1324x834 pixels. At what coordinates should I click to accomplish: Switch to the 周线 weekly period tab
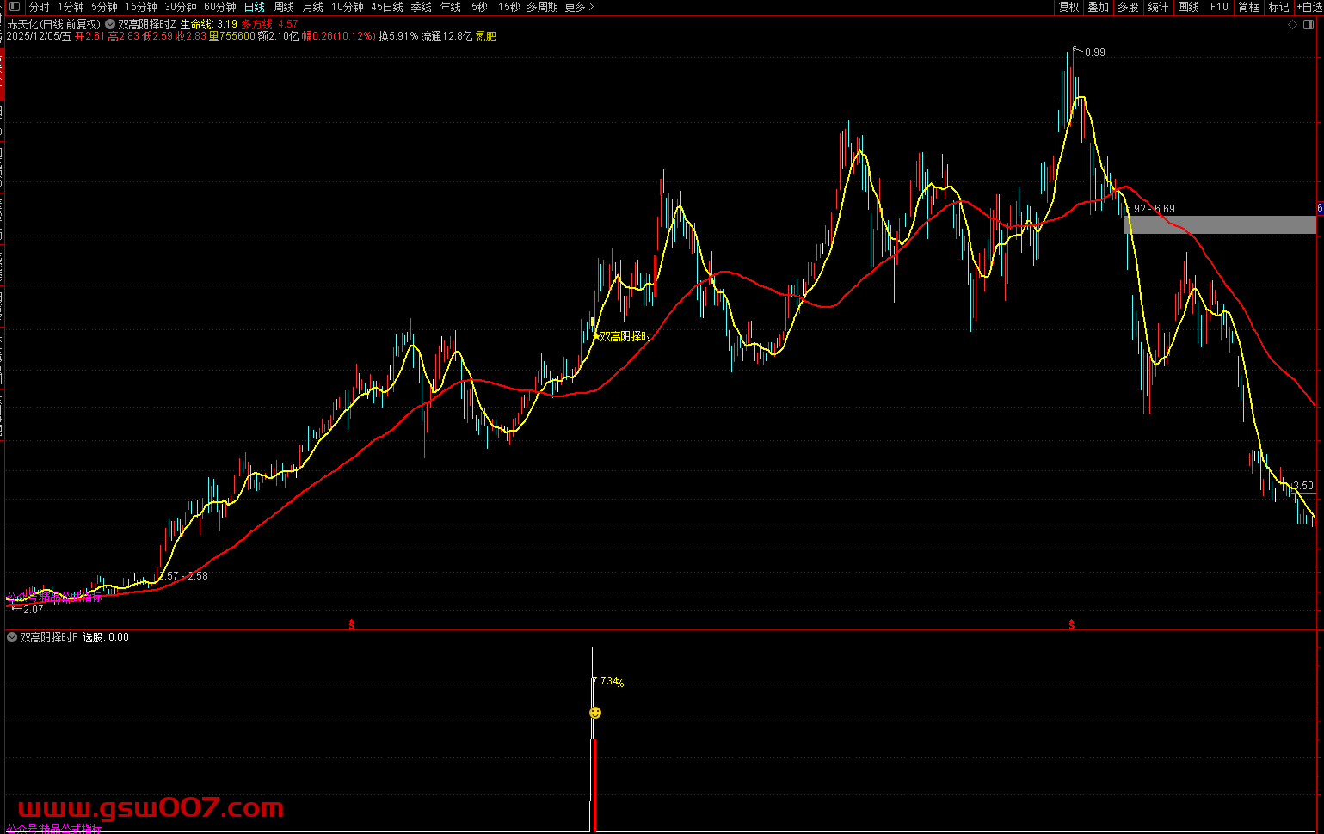pyautogui.click(x=284, y=7)
